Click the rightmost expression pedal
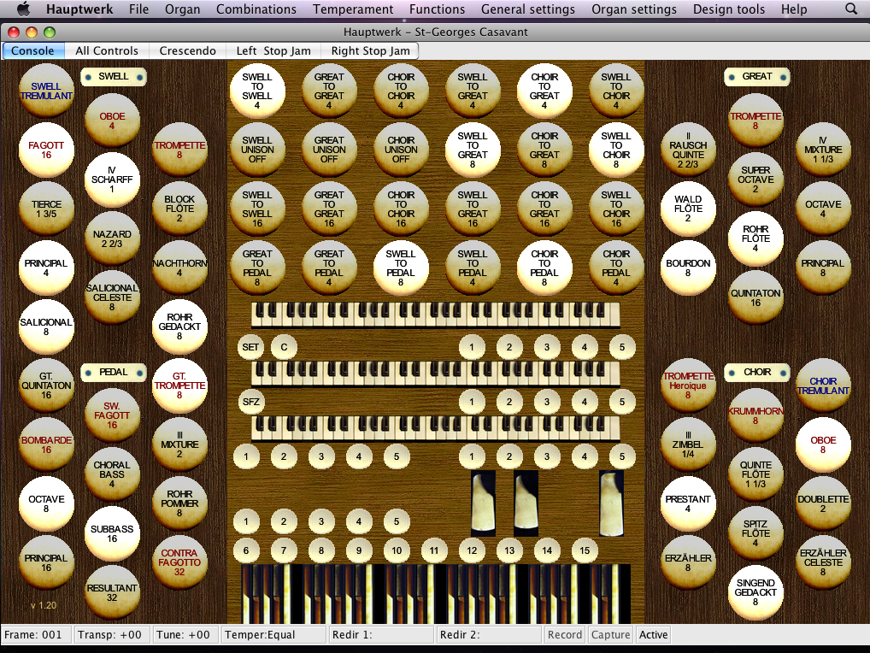870x653 pixels. pyautogui.click(x=611, y=503)
